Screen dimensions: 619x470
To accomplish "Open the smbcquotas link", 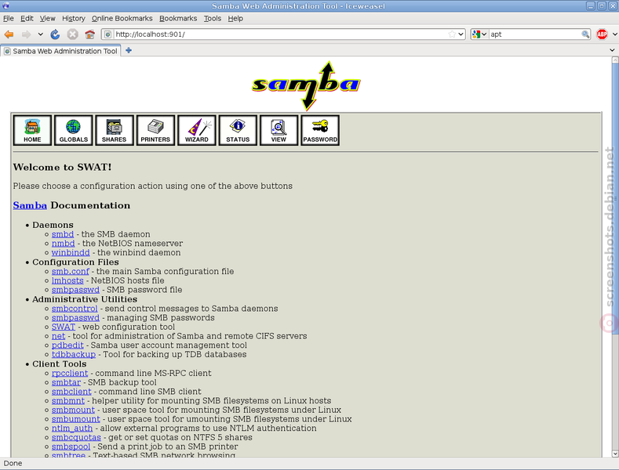I will point(76,437).
